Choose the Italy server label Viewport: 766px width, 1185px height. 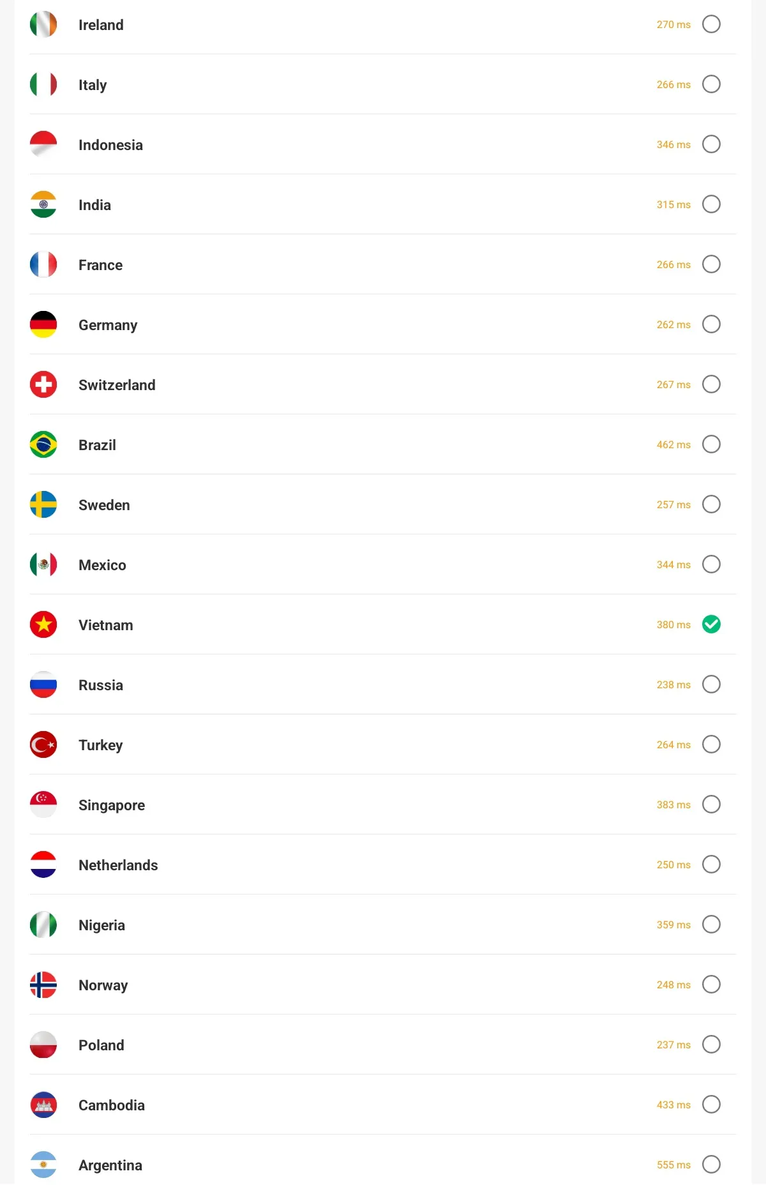pyautogui.click(x=93, y=85)
